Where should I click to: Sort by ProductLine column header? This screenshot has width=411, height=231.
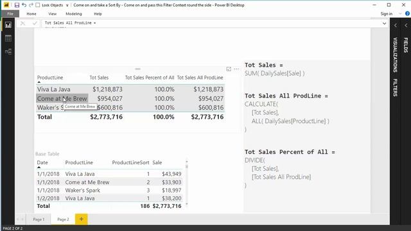pyautogui.click(x=50, y=78)
